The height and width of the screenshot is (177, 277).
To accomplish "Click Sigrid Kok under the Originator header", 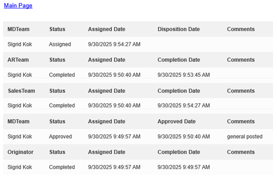I will pos(20,167).
